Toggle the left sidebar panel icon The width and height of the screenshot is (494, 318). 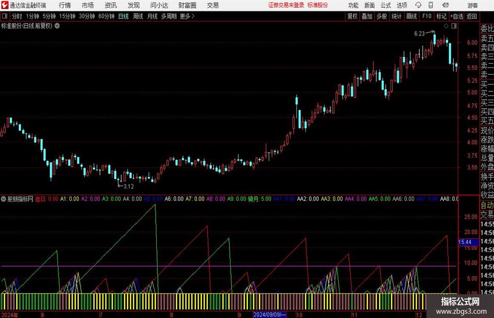pos(5,16)
